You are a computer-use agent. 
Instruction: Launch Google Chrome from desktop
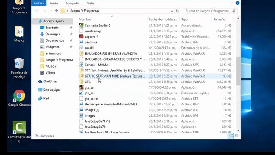click(19, 98)
